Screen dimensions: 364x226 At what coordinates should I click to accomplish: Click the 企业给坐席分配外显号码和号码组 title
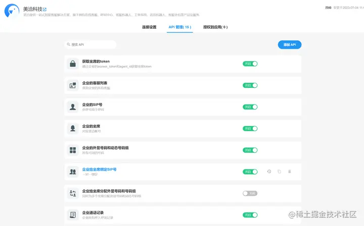[109, 191]
